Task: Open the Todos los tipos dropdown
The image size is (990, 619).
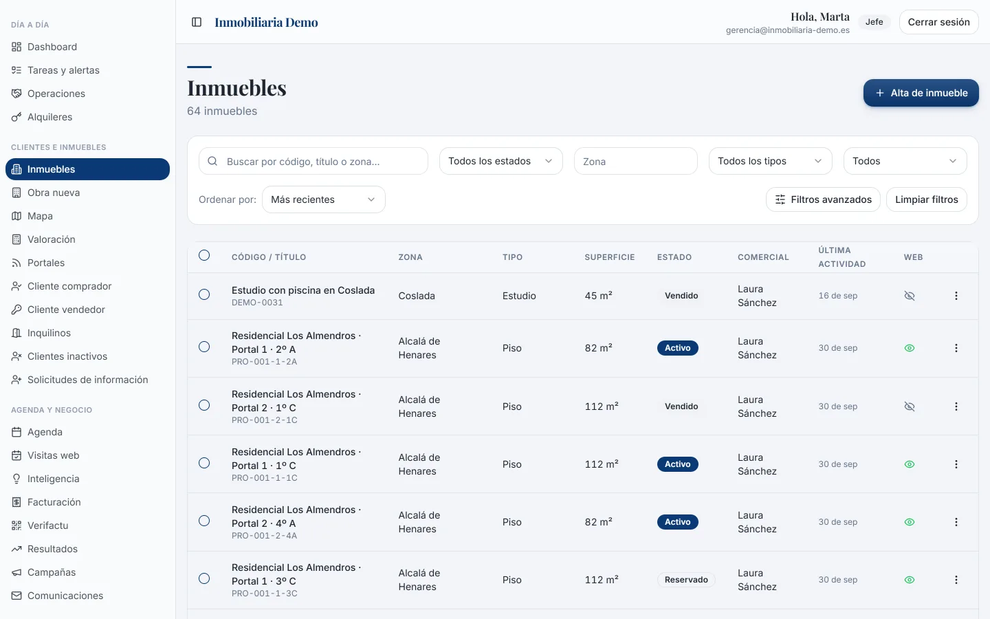Action: pos(771,161)
